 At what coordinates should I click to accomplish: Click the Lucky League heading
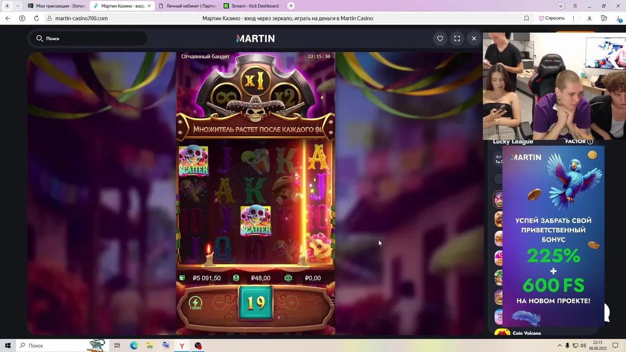(x=513, y=141)
